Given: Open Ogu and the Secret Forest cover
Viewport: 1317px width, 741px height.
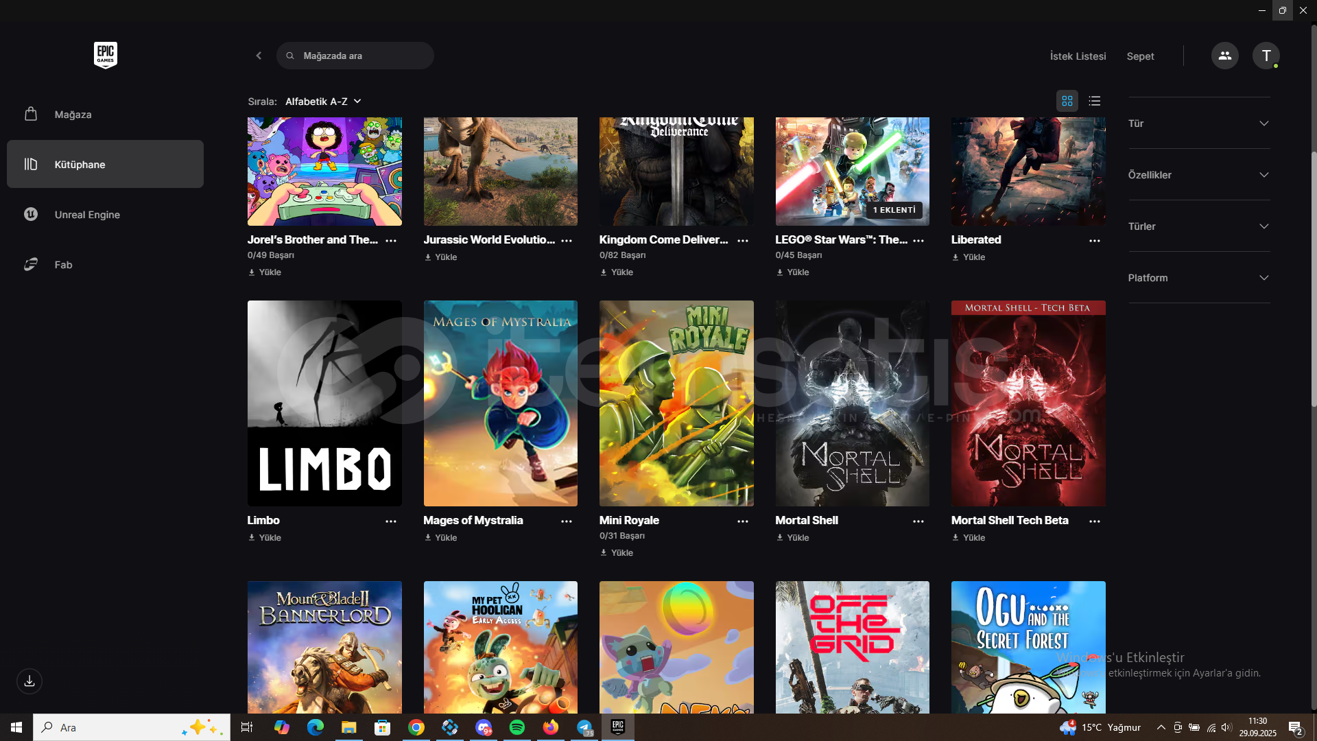Looking at the screenshot, I should pyautogui.click(x=1028, y=648).
